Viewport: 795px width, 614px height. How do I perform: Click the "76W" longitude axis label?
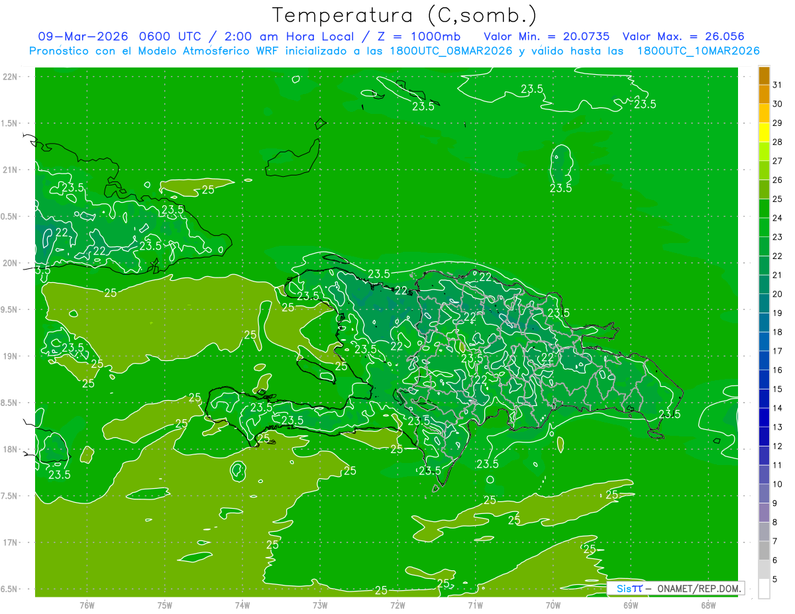87,605
